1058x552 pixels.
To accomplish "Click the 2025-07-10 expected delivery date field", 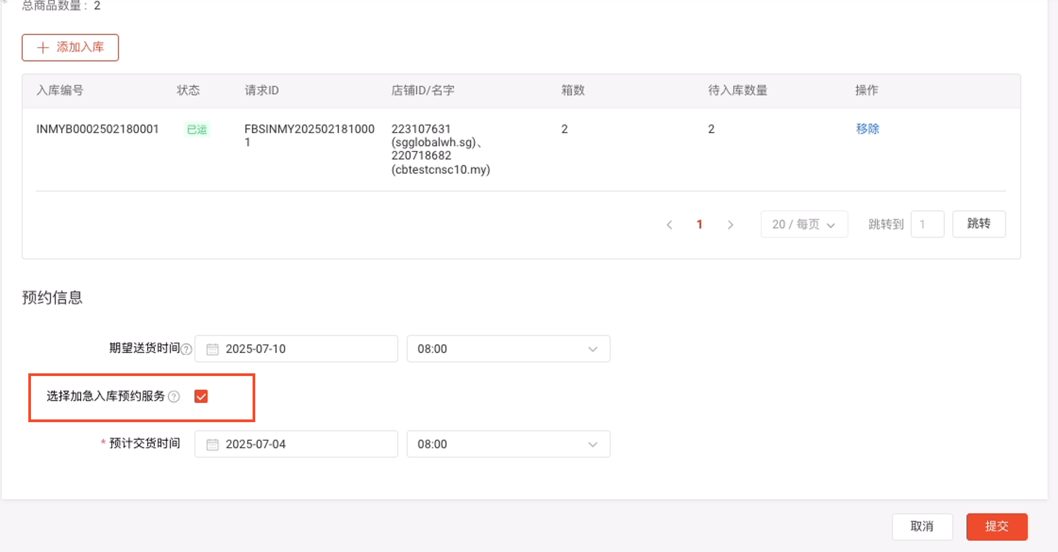I will (x=296, y=349).
